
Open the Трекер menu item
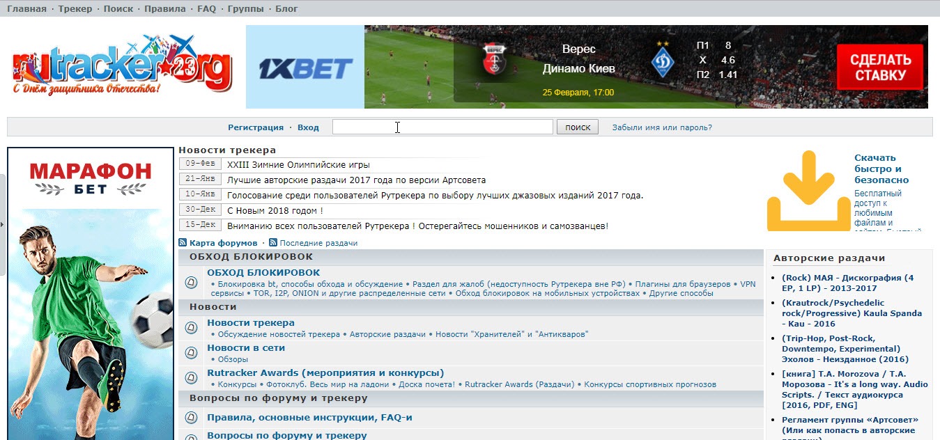(75, 9)
